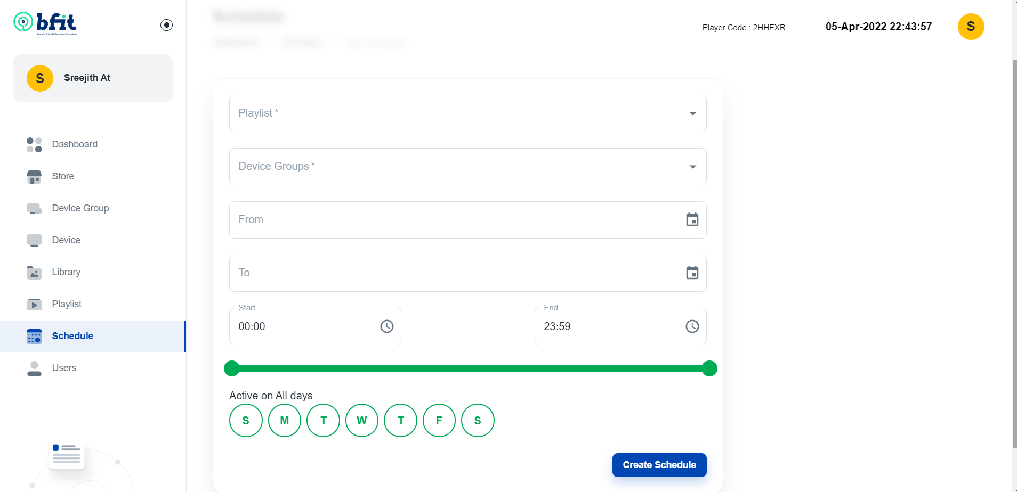Open Dashboard from the sidebar
The width and height of the screenshot is (1017, 492).
pos(75,144)
